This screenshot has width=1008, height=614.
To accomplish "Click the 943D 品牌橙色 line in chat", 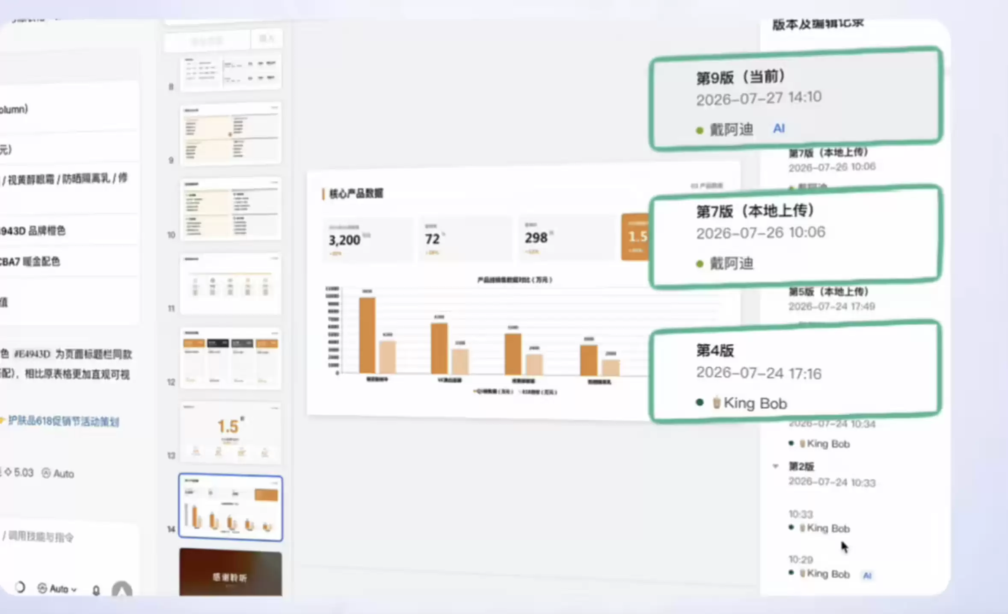I will 33,231.
